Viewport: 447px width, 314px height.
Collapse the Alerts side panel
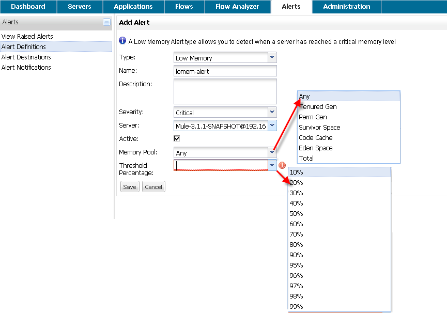pos(106,22)
